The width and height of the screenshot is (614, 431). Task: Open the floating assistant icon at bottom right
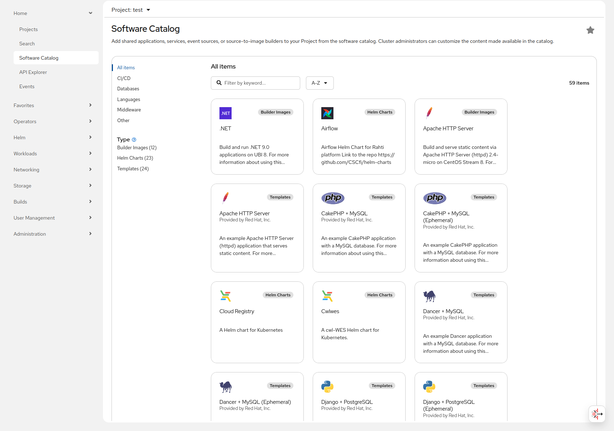pyautogui.click(x=596, y=414)
